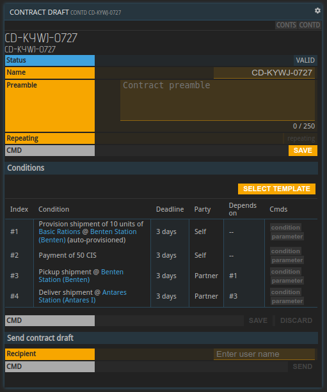Click greyed SAVE beside DISCARD

[258, 320]
